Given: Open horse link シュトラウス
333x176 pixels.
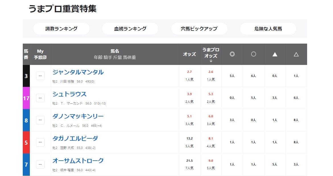Looking at the screenshot, I should coord(69,94).
